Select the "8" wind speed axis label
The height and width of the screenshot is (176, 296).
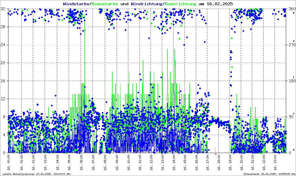tap(4, 117)
